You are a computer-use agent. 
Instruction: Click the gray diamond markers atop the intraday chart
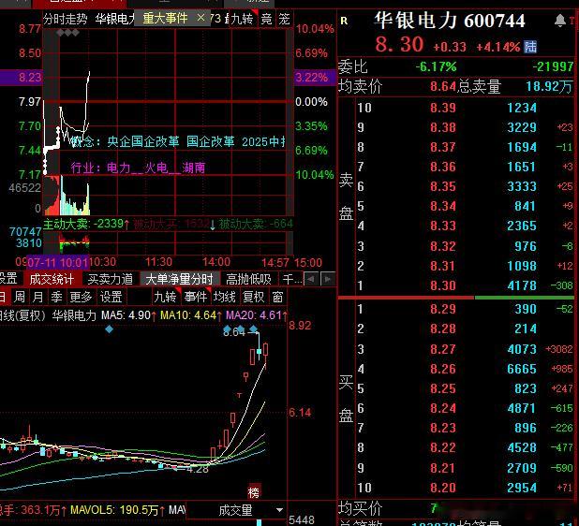click(68, 33)
